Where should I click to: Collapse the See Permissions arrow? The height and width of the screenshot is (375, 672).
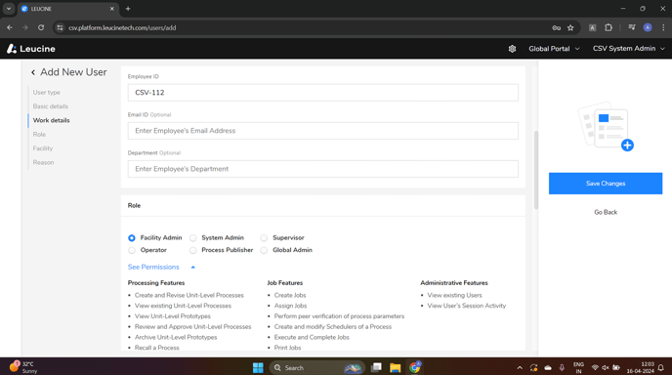click(192, 267)
